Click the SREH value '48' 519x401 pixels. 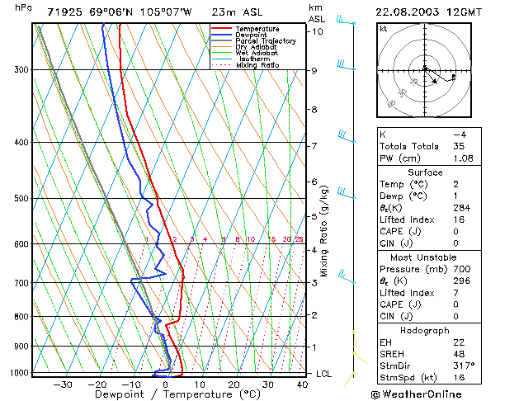coord(459,354)
